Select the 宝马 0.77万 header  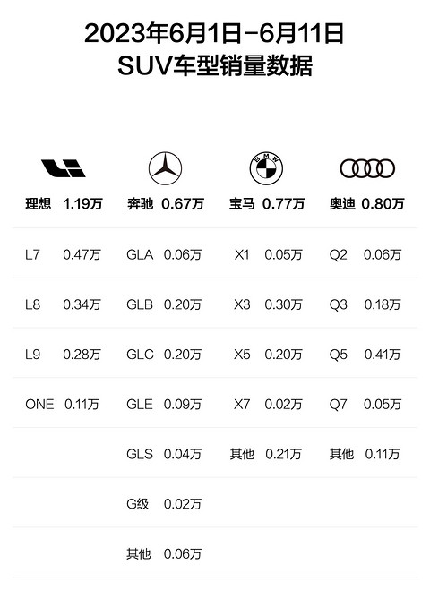click(267, 204)
